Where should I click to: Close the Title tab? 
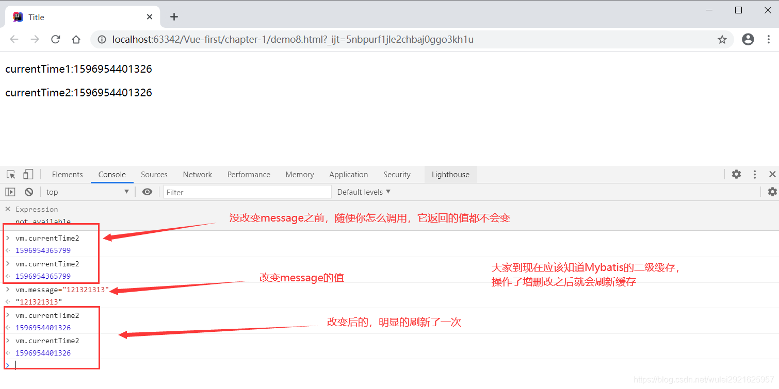click(150, 16)
